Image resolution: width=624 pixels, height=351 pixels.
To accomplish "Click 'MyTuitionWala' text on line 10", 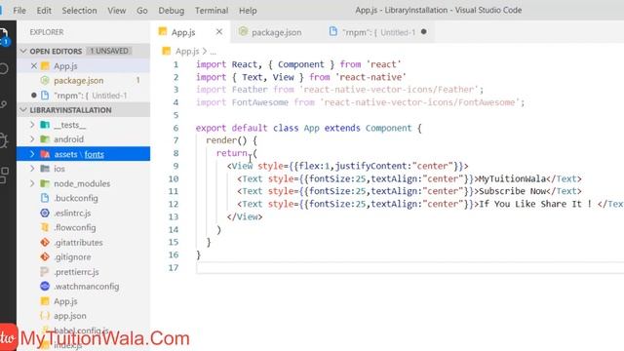I will coord(512,178).
